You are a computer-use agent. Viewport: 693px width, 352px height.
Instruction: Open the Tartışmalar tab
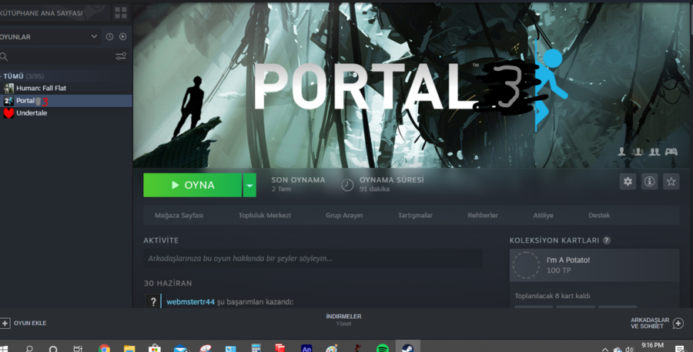415,216
